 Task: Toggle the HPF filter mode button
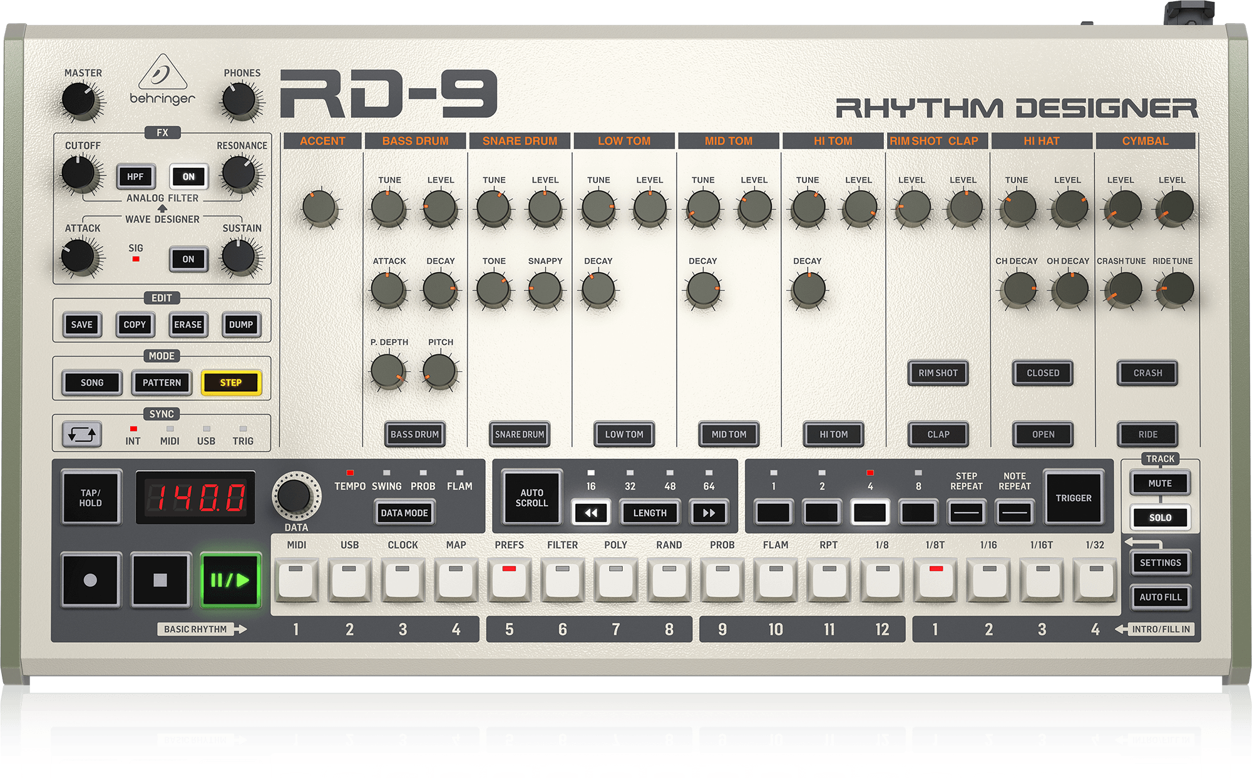[135, 177]
